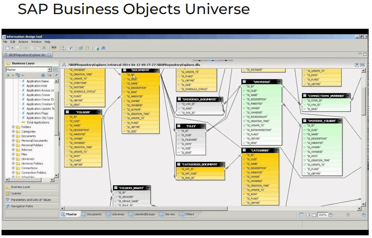
Task: Click the data foundation icon before the file path
Action: pyautogui.click(x=64, y=65)
